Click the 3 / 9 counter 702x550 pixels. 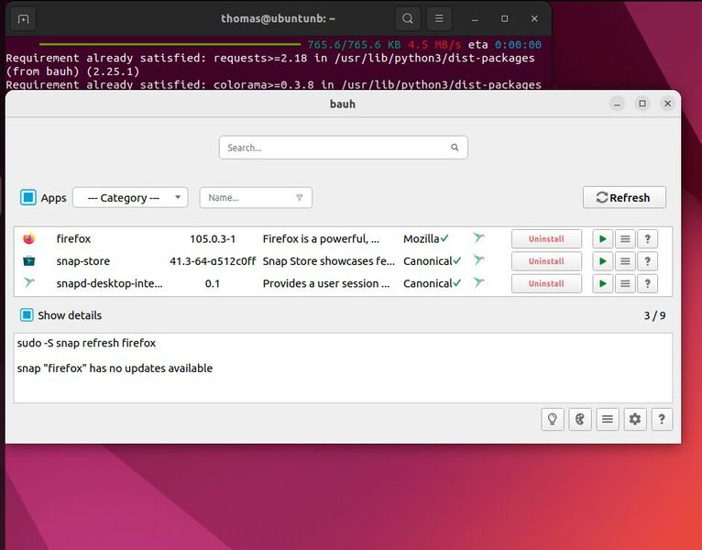[654, 315]
